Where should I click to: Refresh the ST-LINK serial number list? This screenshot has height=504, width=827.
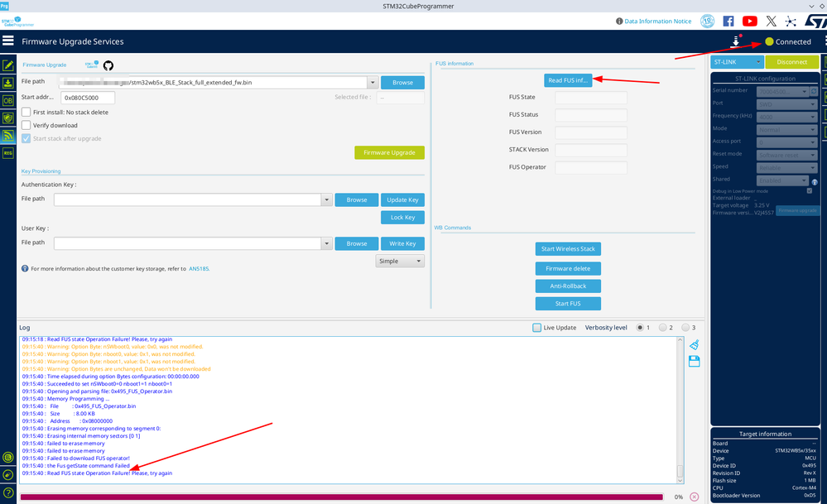pyautogui.click(x=813, y=91)
